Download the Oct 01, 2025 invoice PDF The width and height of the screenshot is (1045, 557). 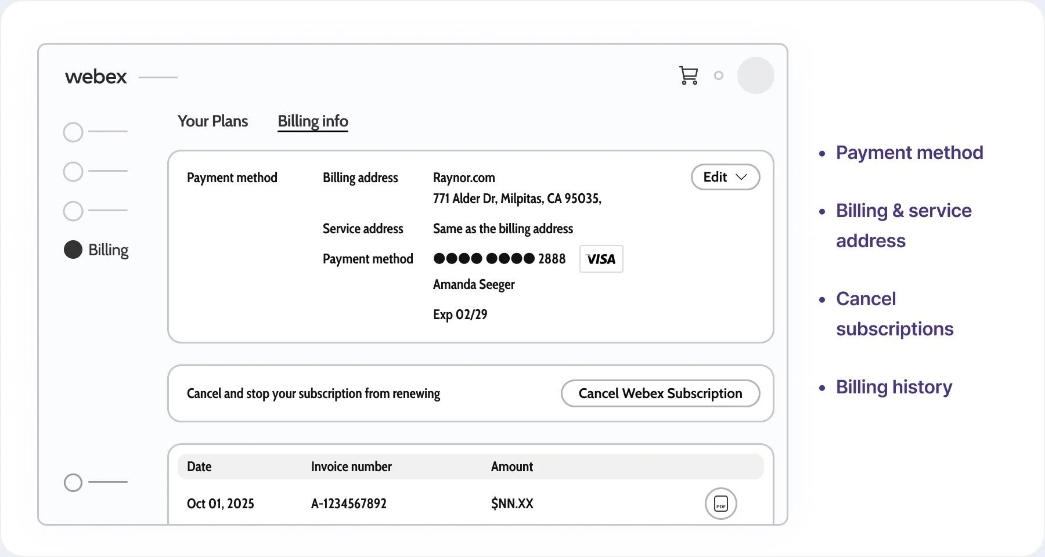click(x=721, y=504)
